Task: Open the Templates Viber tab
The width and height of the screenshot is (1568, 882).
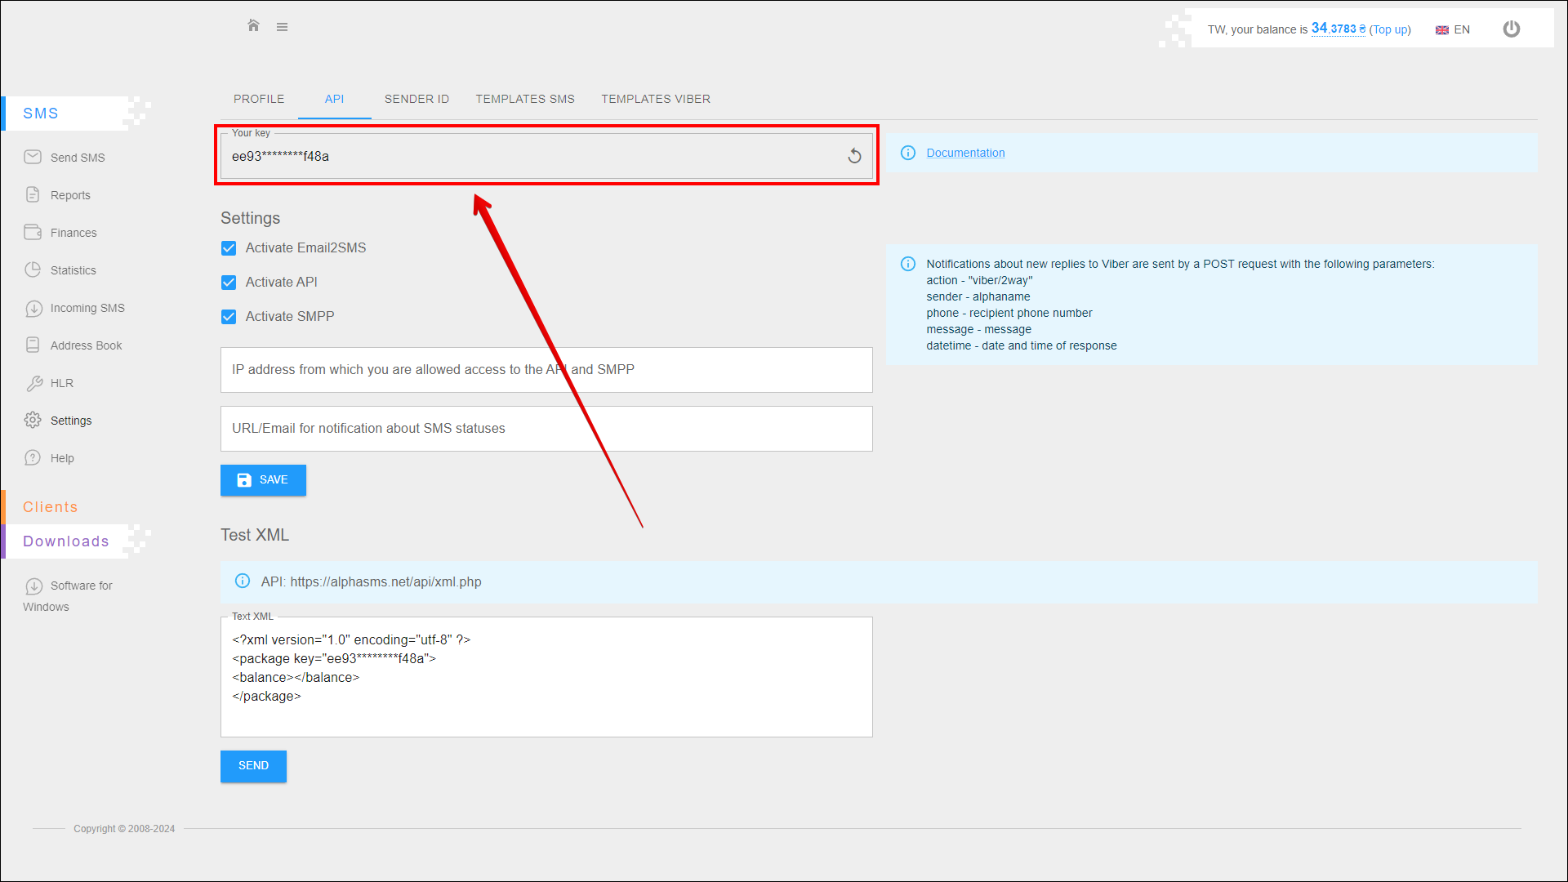Action: [655, 99]
